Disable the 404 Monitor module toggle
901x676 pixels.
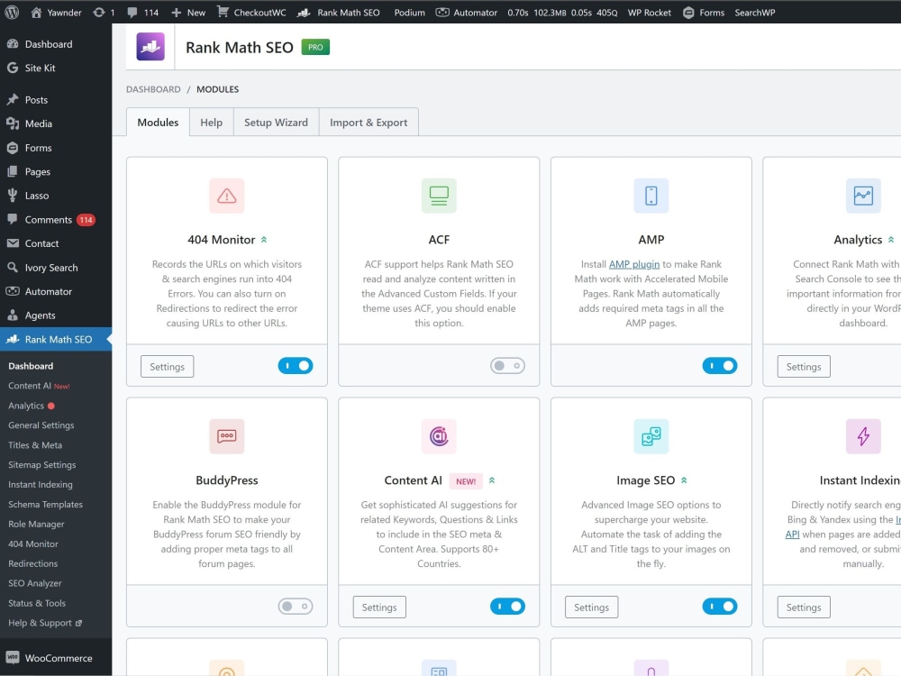[296, 366]
